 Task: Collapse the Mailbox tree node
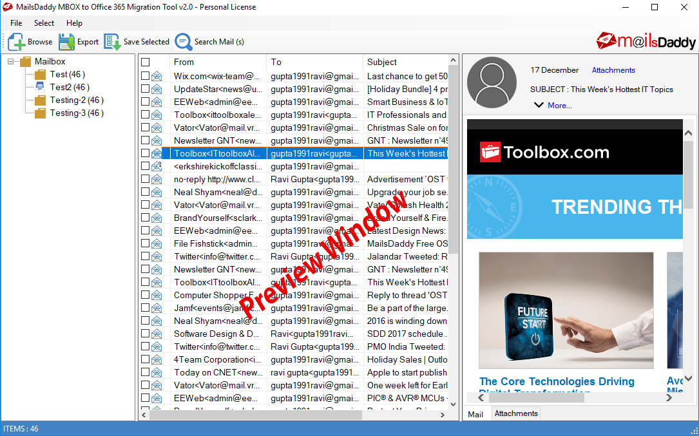click(x=11, y=62)
